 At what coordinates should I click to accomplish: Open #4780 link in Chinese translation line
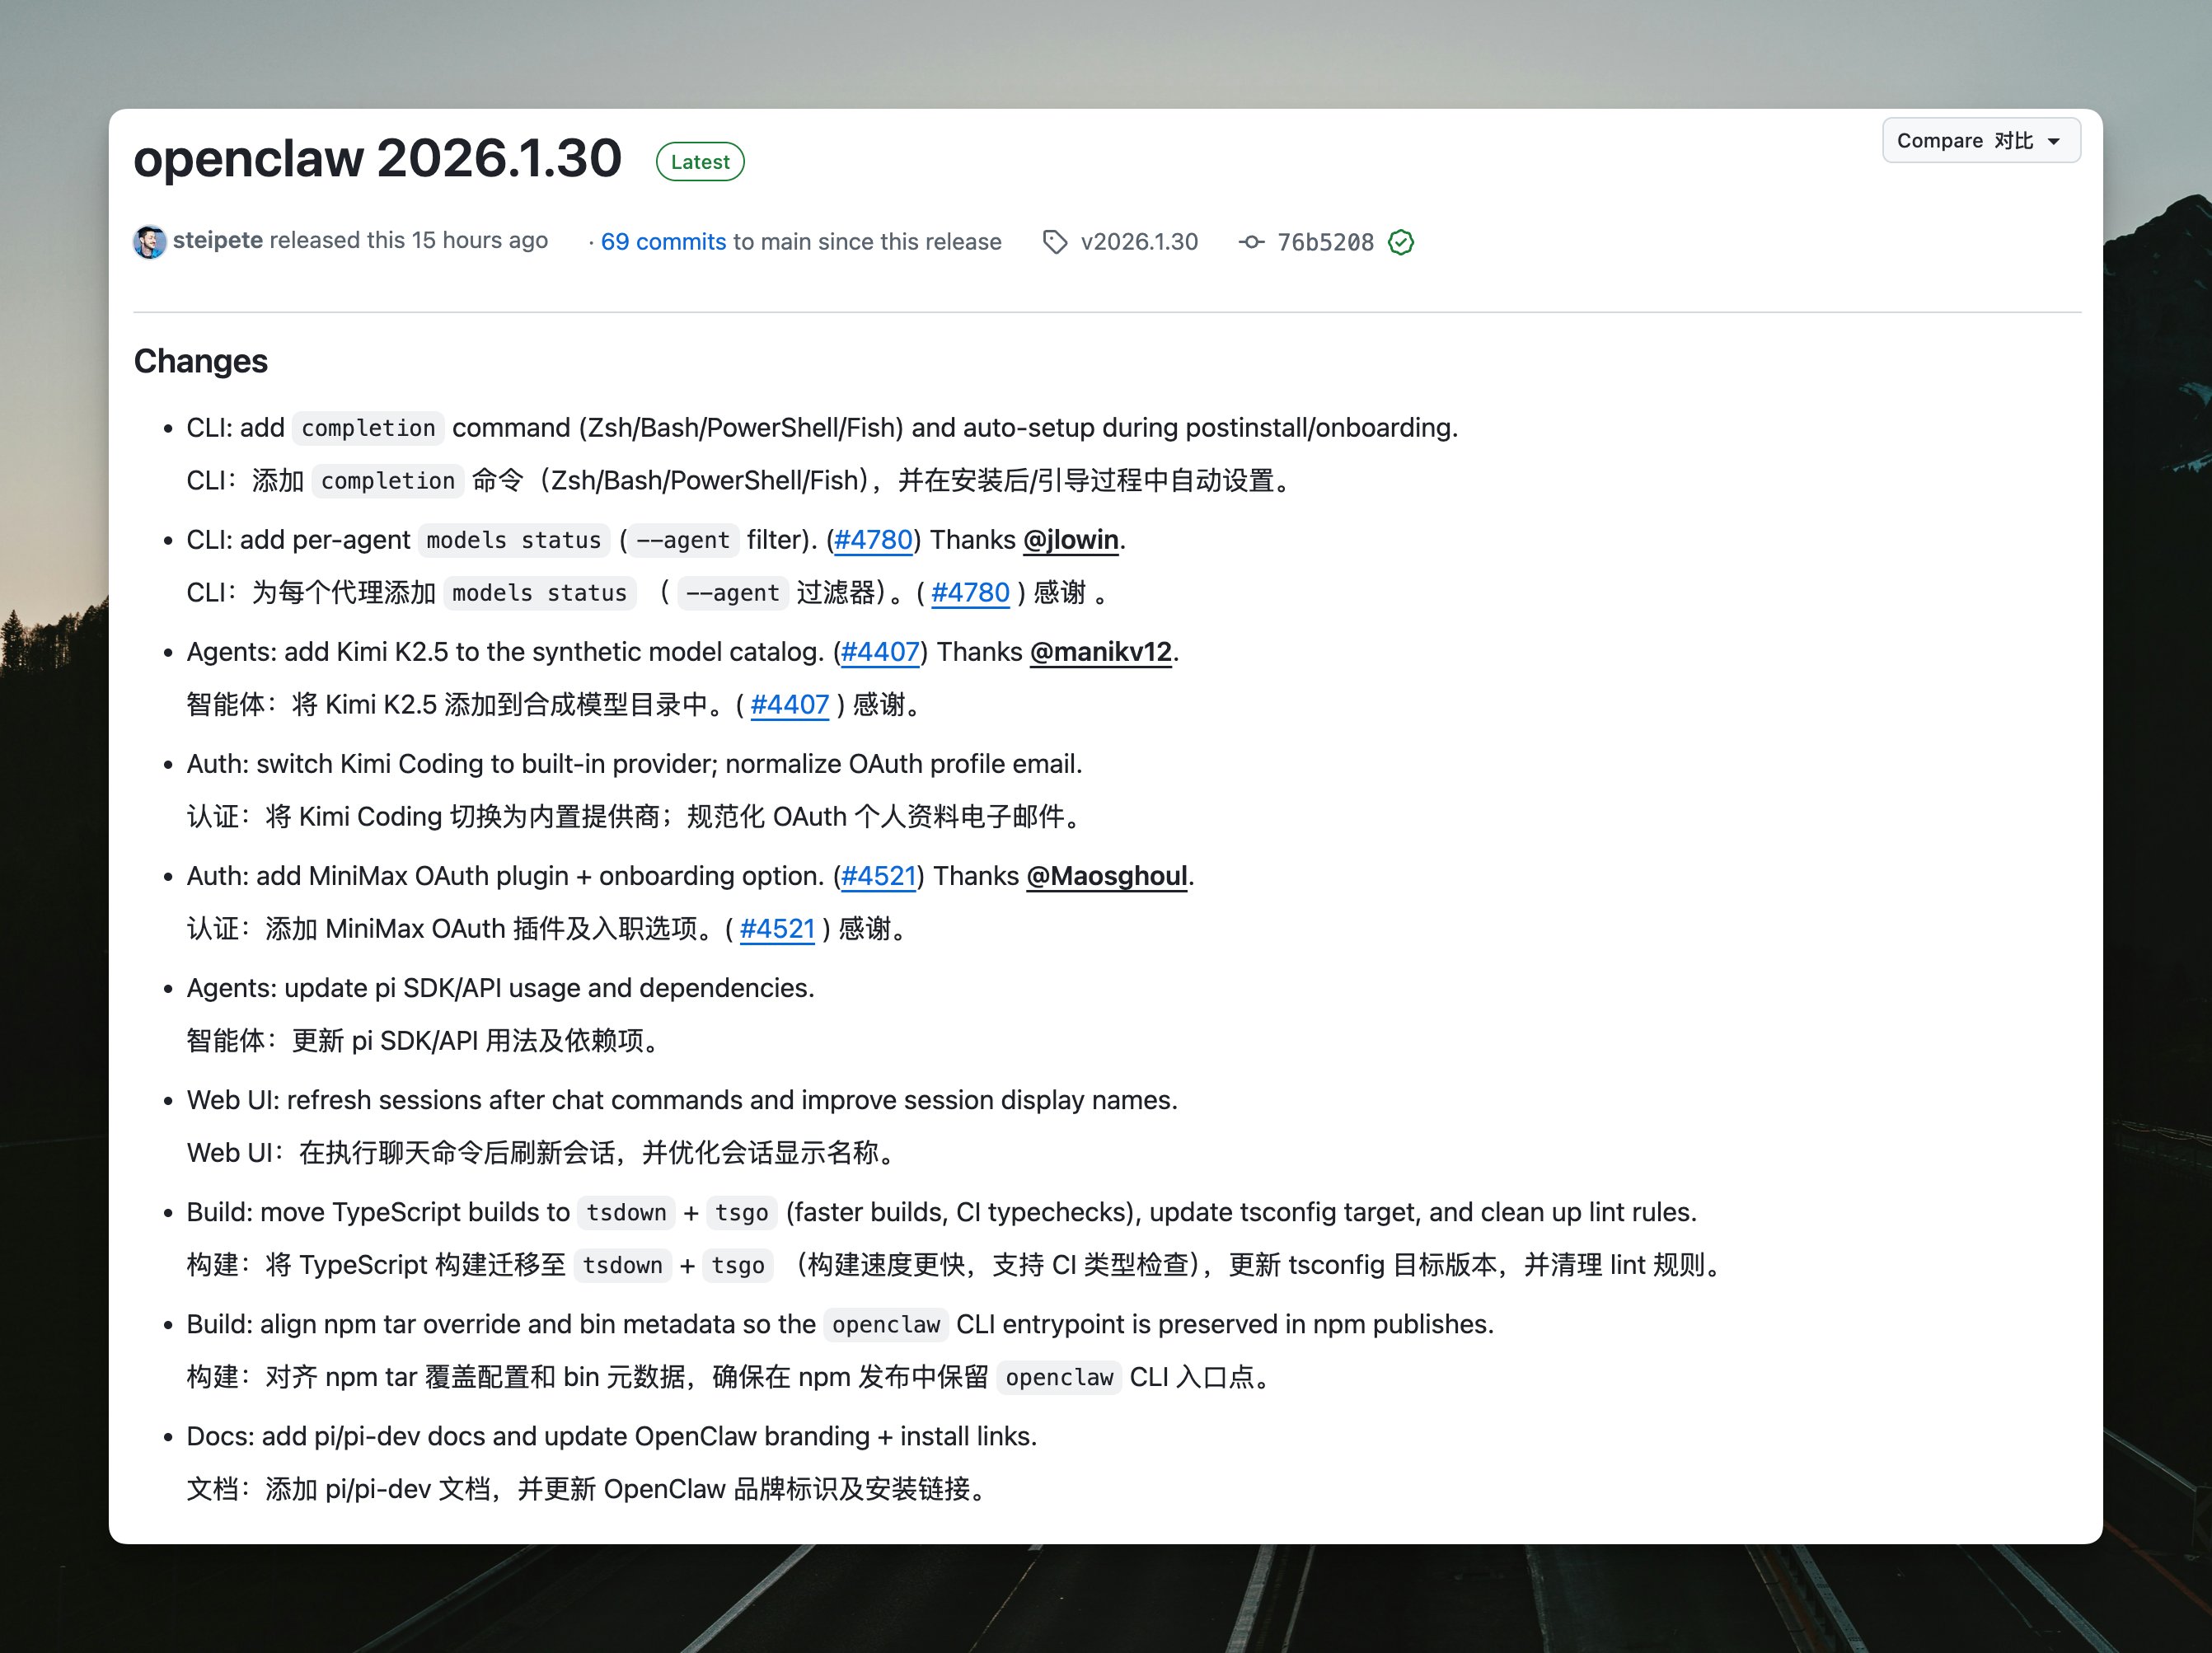[x=970, y=593]
